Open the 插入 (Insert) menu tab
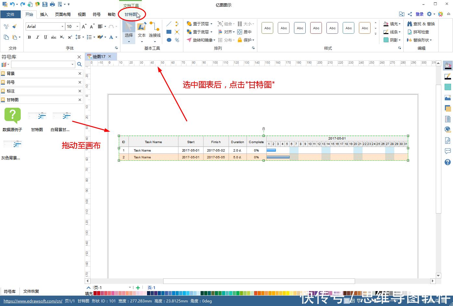The height and width of the screenshot is (306, 453). point(44,14)
